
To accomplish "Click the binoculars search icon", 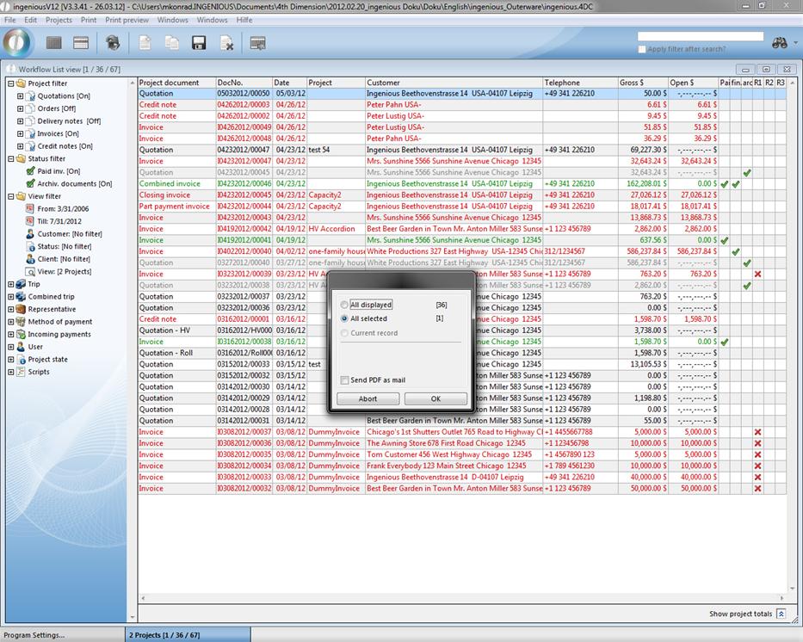I will [780, 42].
